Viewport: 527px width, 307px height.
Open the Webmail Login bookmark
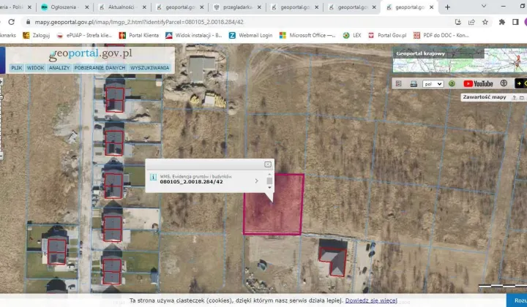click(251, 35)
